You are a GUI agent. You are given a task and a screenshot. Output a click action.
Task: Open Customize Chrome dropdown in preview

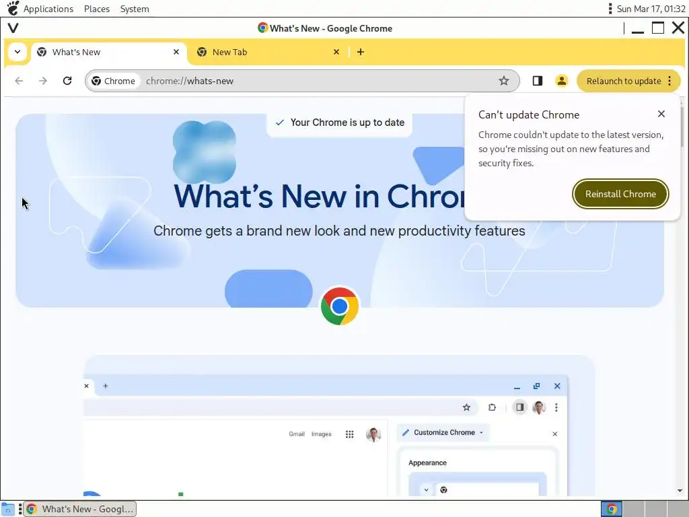[x=444, y=433]
